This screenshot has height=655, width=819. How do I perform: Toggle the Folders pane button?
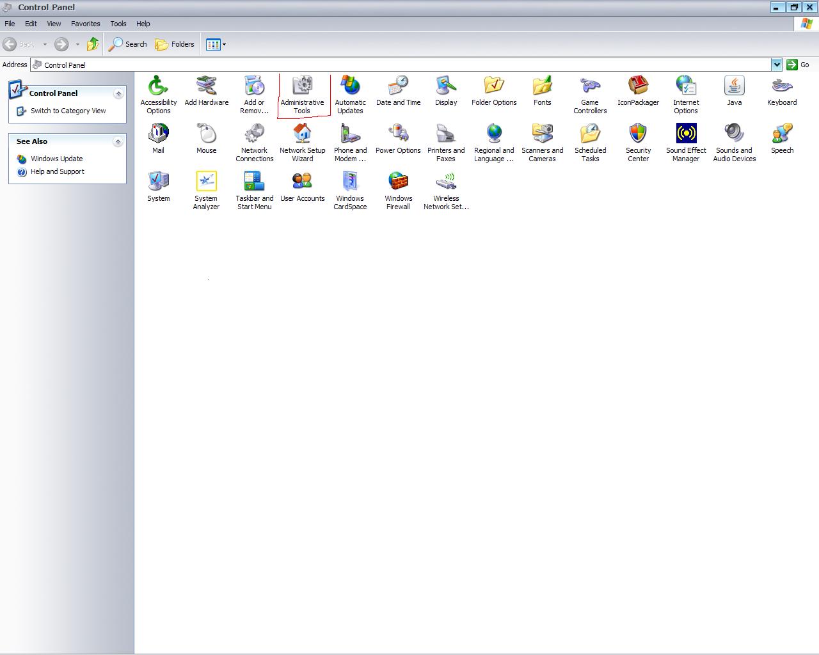175,44
